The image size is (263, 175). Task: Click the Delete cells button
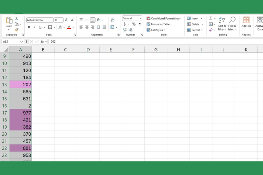point(193,24)
